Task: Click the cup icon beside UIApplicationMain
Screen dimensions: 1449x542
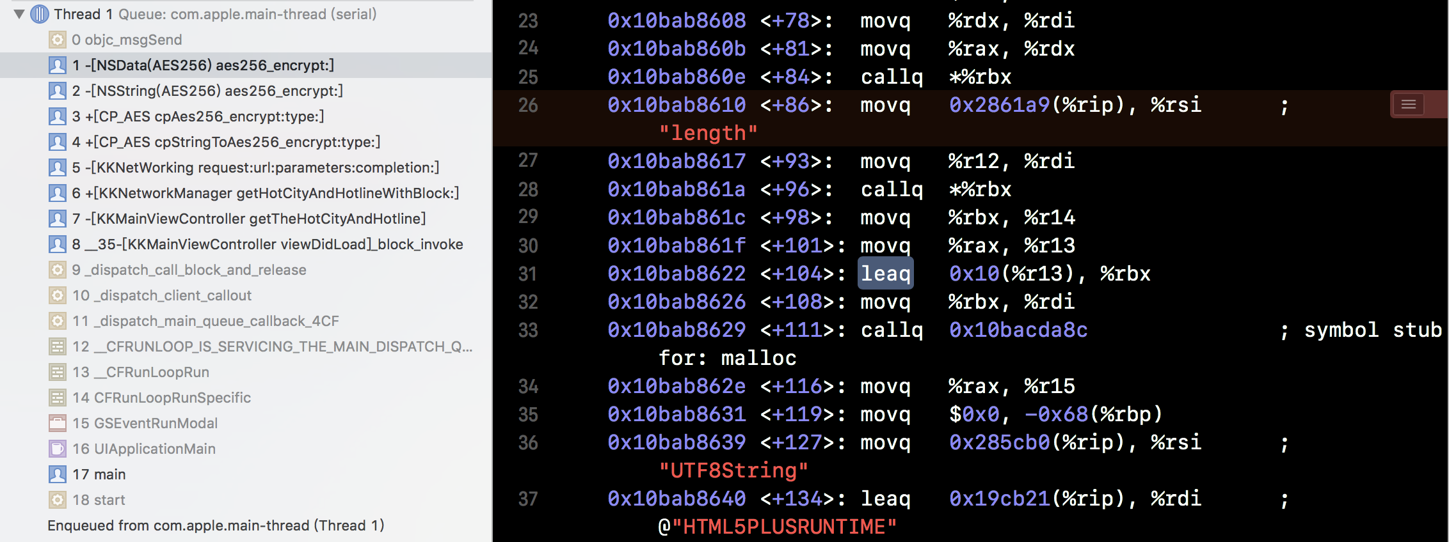Action: [58, 449]
